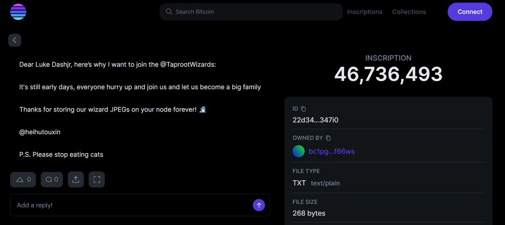Image resolution: width=505 pixels, height=225 pixels.
Task: Select the ID value 22d34...347i0
Action: coord(316,120)
